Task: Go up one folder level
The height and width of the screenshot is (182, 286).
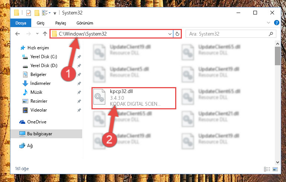Action: (x=45, y=34)
